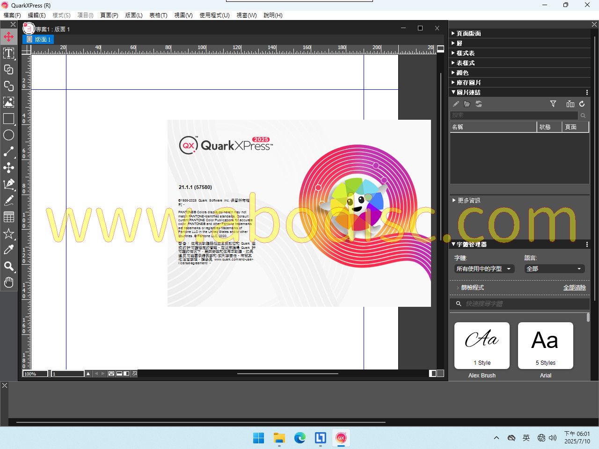Activate the Zoom magnifier tool
599x449 pixels.
pyautogui.click(x=8, y=266)
